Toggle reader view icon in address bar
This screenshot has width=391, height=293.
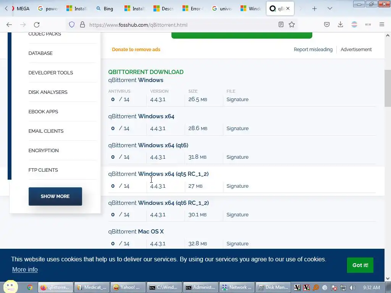[281, 24]
